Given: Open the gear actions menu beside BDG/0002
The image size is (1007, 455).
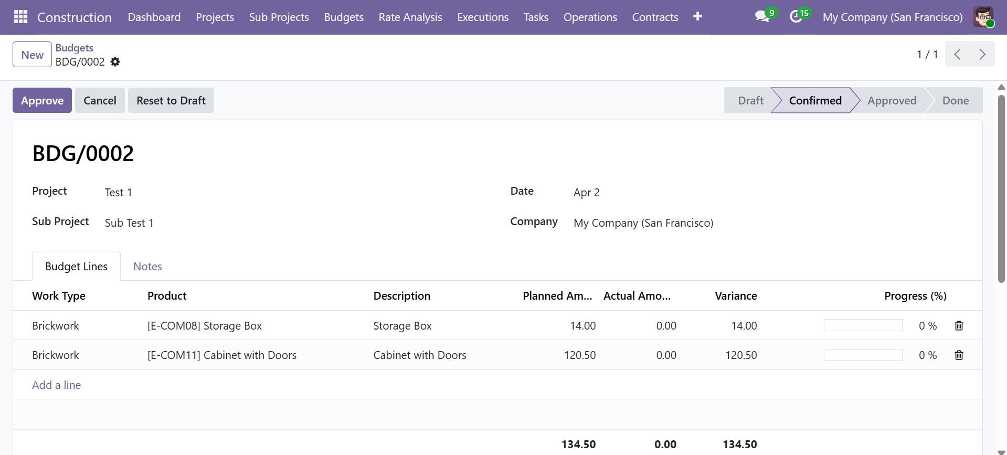Looking at the screenshot, I should point(115,62).
